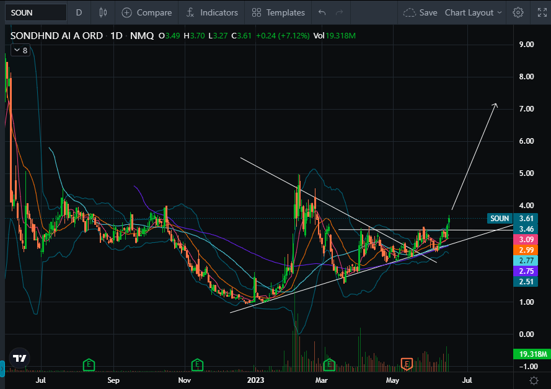Open the Indicators menu
551x389 pixels.
coord(212,12)
